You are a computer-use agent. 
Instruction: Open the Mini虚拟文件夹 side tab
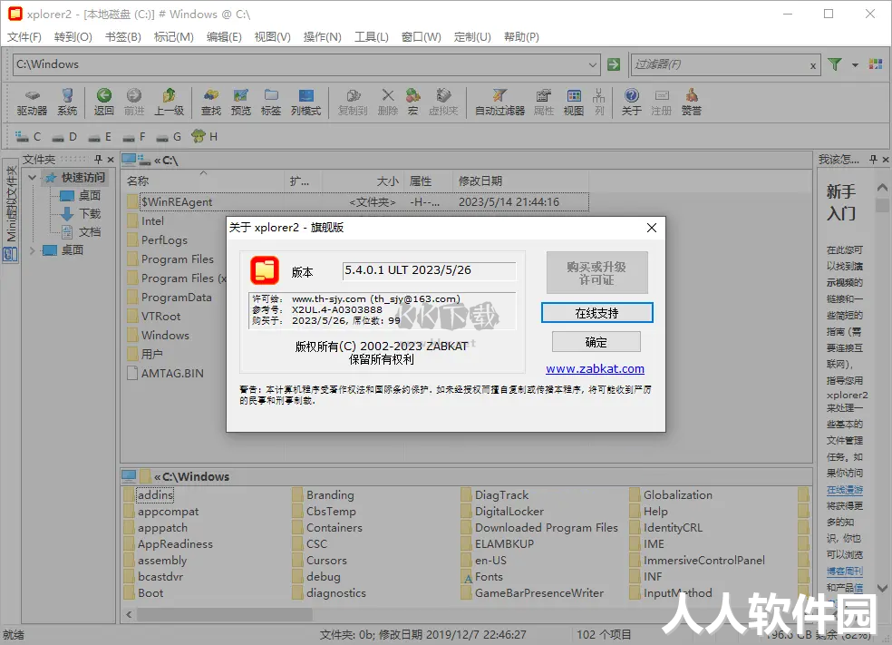11,211
